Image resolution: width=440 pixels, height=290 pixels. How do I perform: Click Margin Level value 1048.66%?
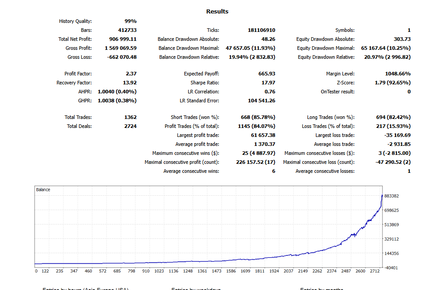pyautogui.click(x=398, y=74)
